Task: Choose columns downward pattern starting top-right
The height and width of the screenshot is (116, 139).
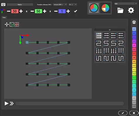Action: pos(113,51)
